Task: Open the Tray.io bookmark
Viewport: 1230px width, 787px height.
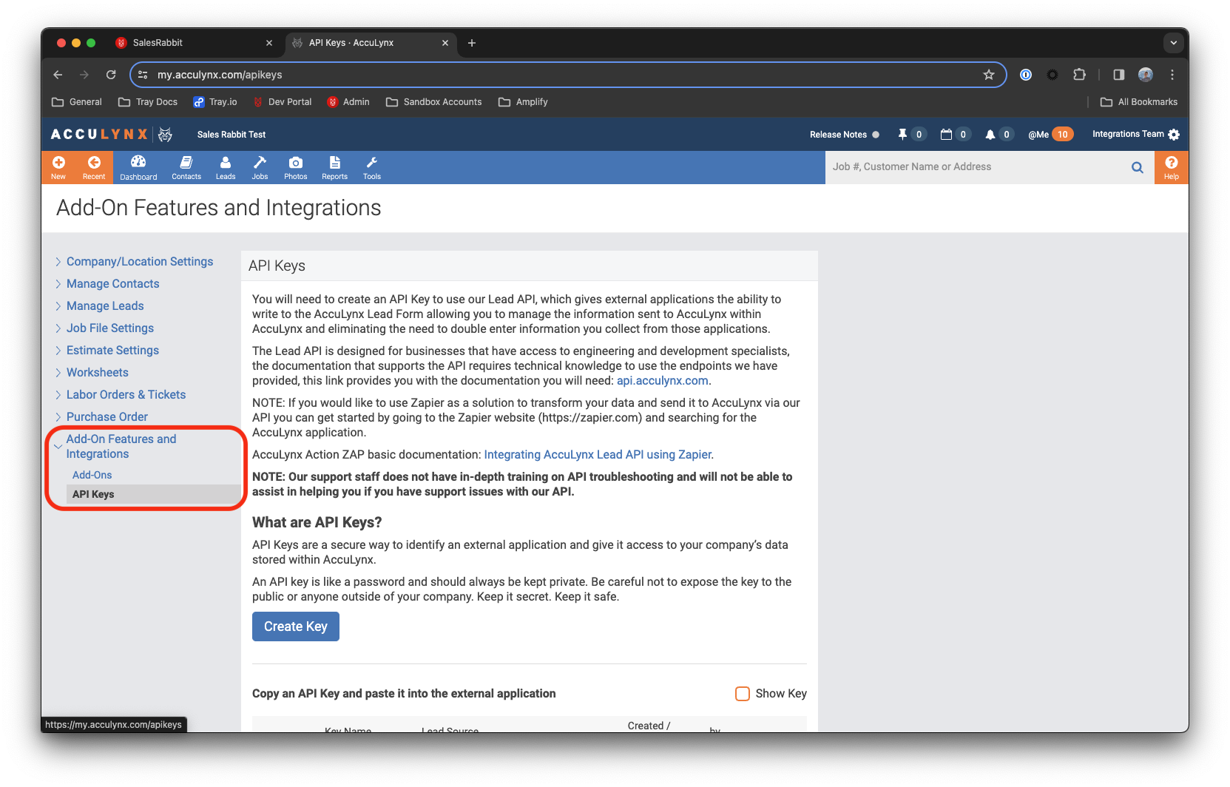Action: point(215,102)
